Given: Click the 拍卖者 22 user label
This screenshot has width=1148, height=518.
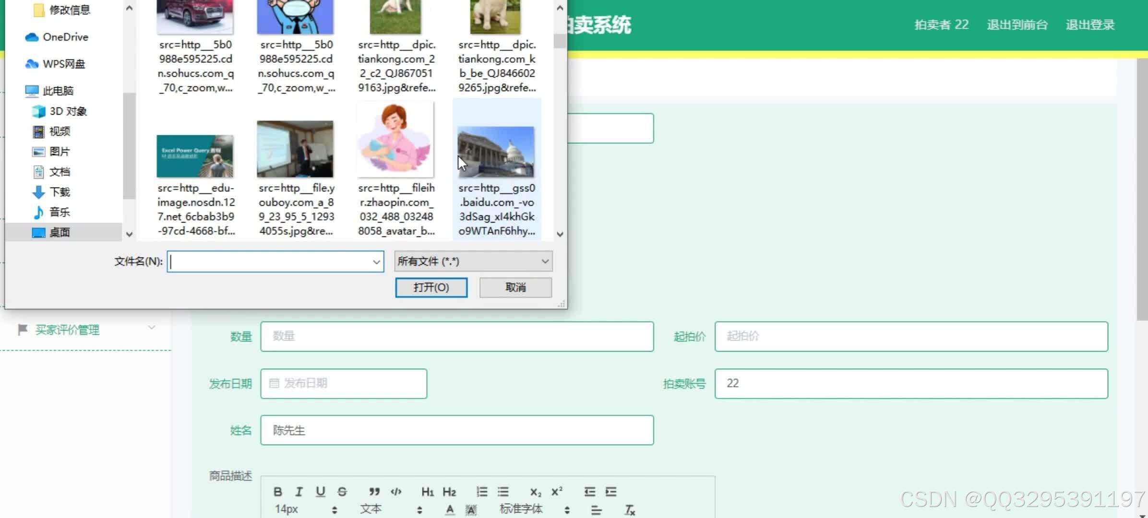Looking at the screenshot, I should point(941,25).
